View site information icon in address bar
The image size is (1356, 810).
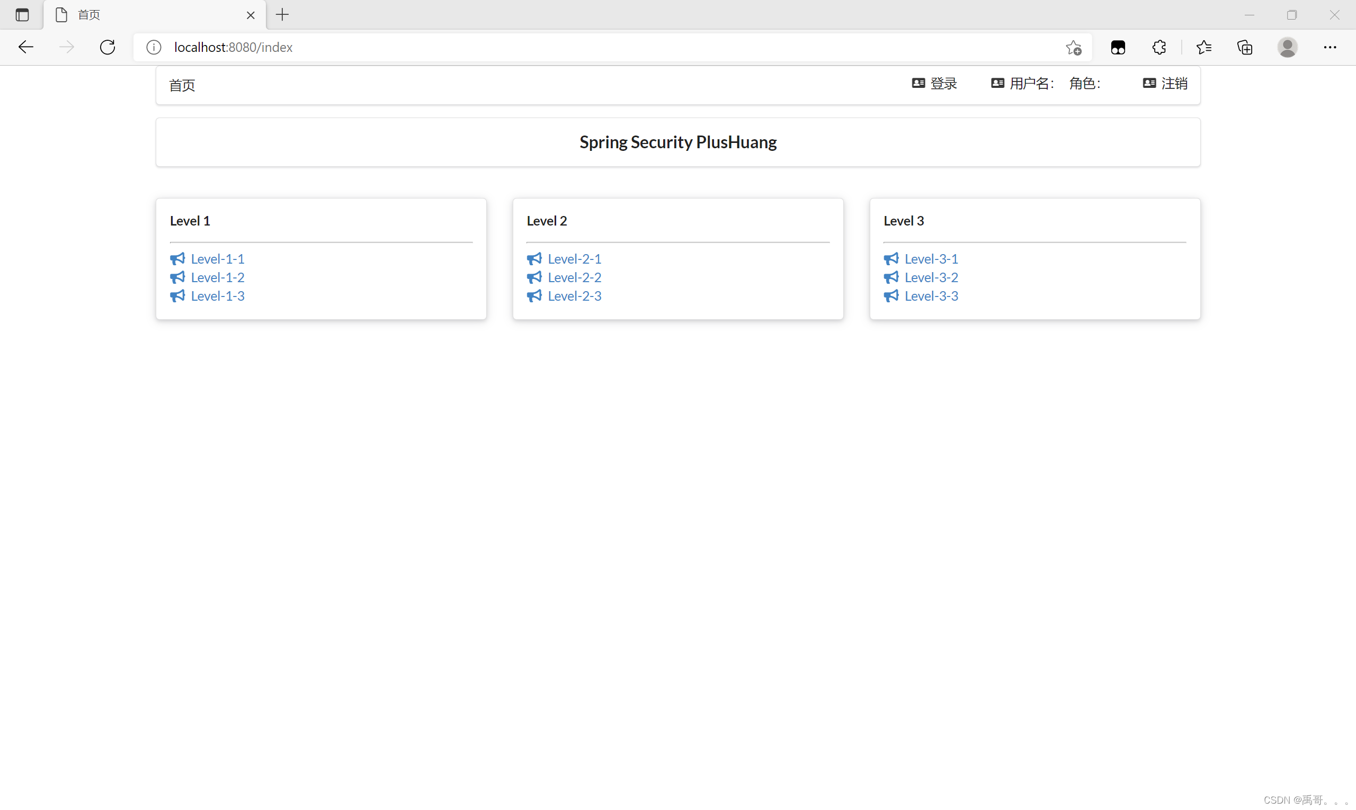(154, 48)
